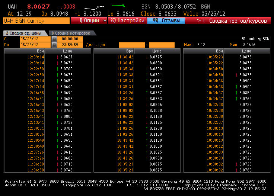
Task: Select the price 8.0690 at 12:16:55
Action: pyautogui.click(x=66, y=93)
